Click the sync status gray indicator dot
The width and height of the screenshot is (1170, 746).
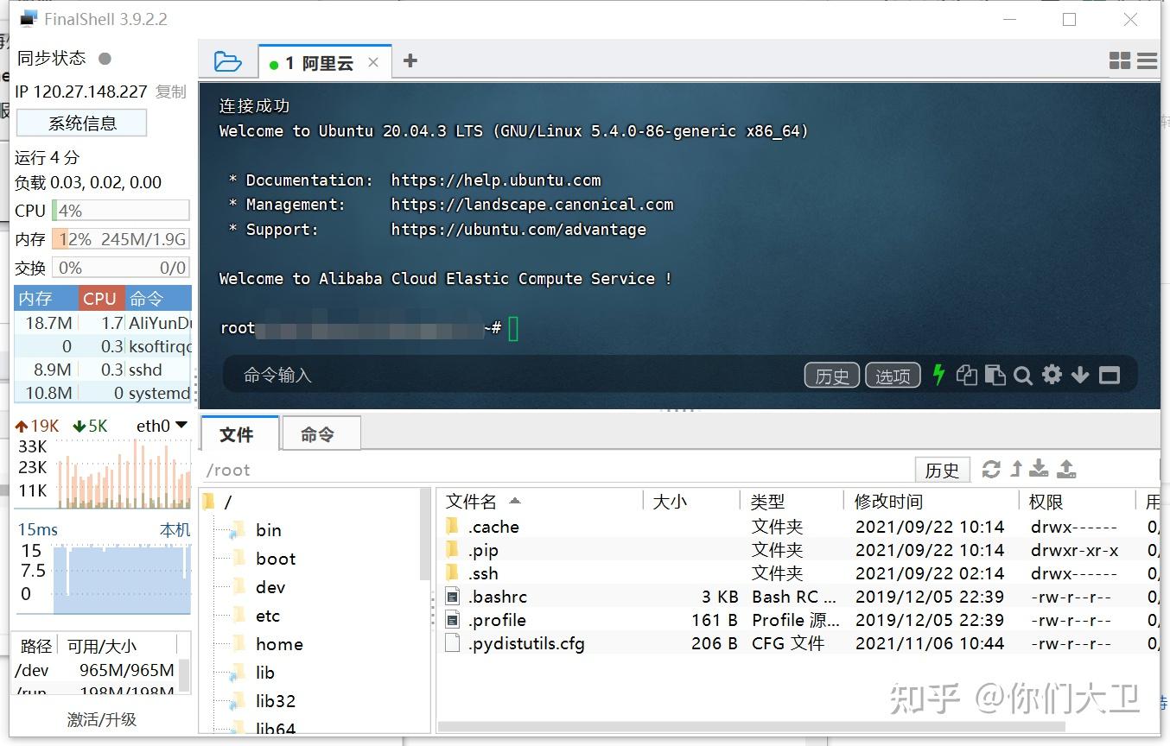pos(105,59)
